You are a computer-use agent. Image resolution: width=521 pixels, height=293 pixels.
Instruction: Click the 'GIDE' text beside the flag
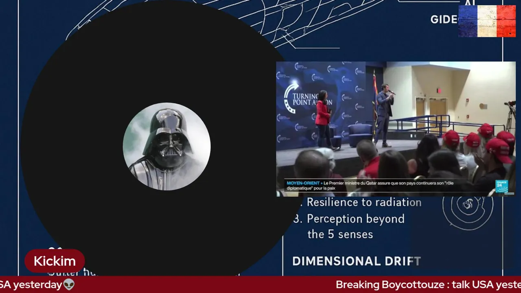pos(444,20)
